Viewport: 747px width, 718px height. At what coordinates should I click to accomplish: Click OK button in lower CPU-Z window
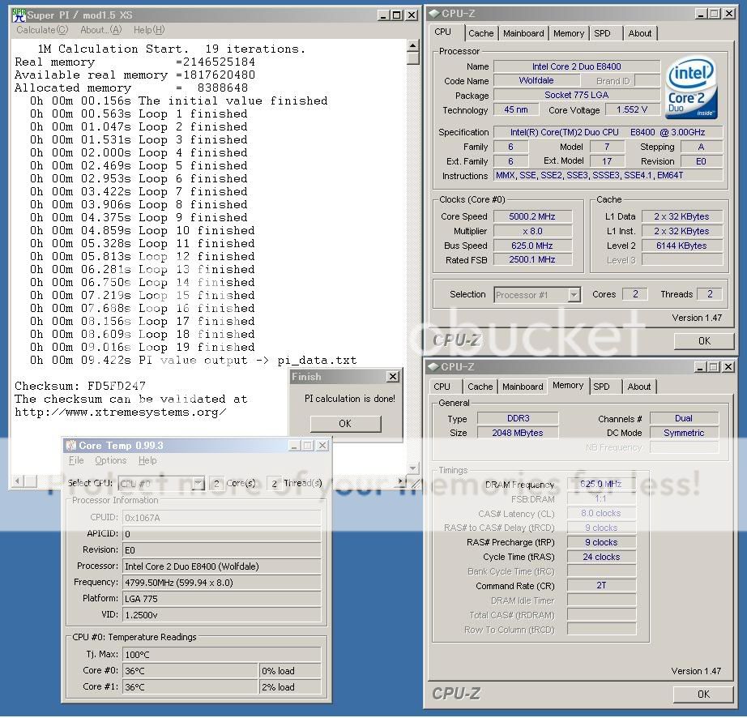(703, 694)
